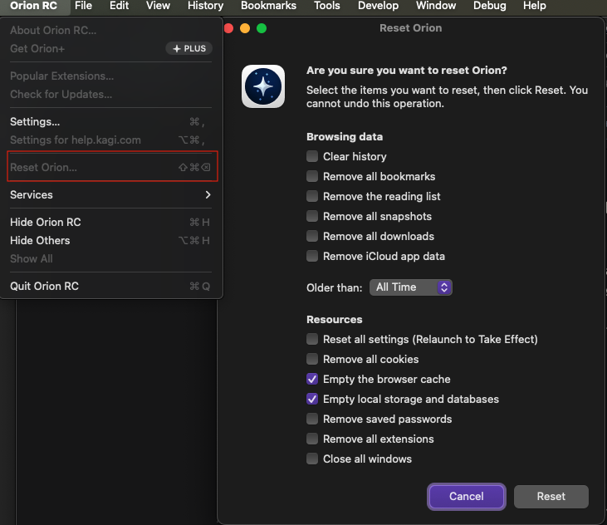Image resolution: width=607 pixels, height=525 pixels.
Task: Open the History menu in menu bar
Action: [x=205, y=6]
